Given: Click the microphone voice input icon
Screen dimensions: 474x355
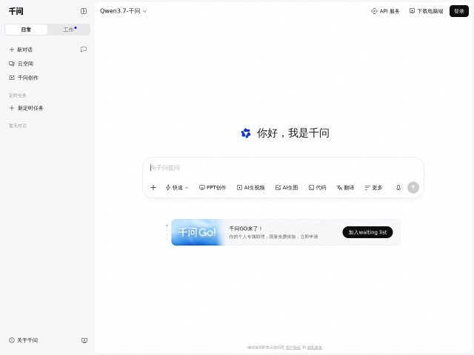Looking at the screenshot, I should [x=398, y=187].
